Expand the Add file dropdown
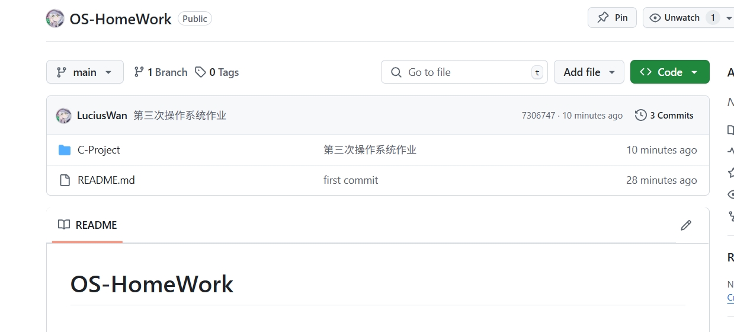This screenshot has width=734, height=332. pos(589,72)
